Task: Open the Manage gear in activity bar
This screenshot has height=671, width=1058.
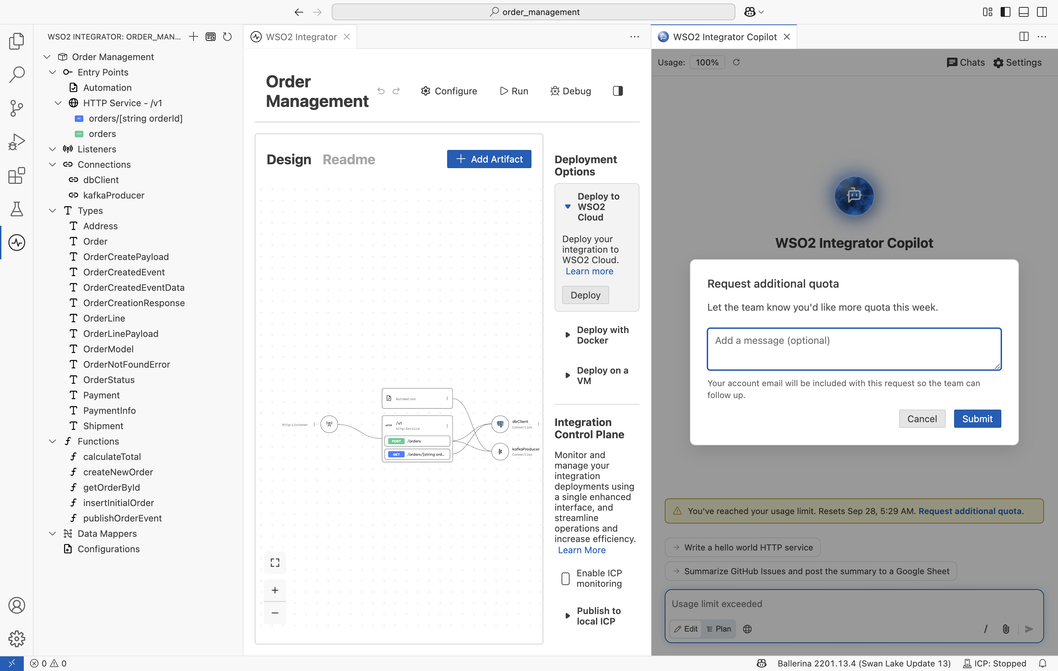Action: pos(17,638)
